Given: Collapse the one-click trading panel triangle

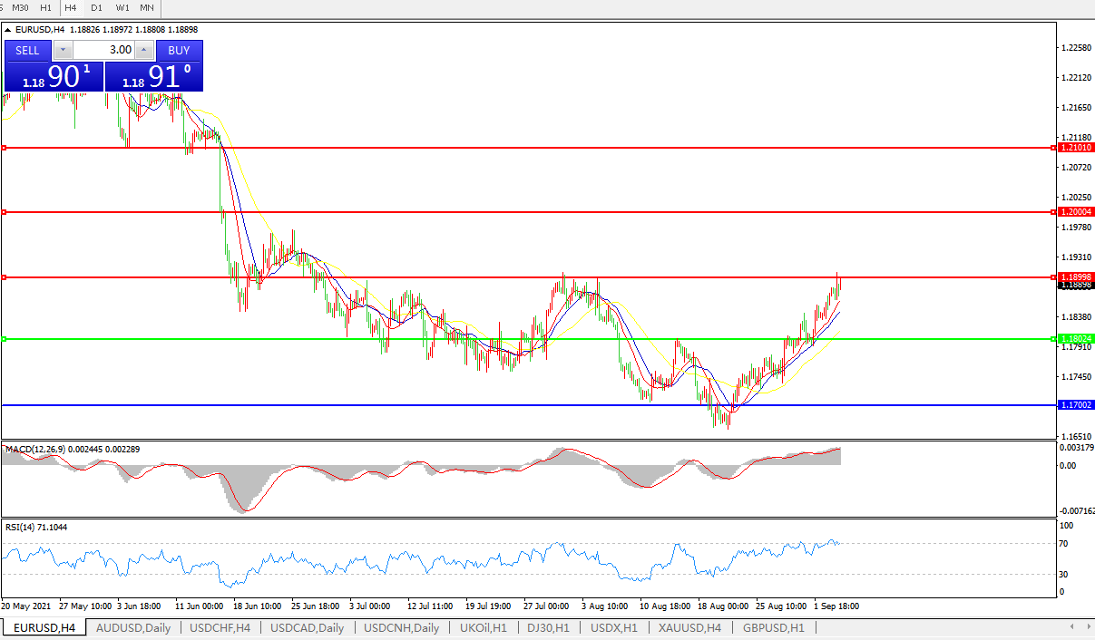Looking at the screenshot, I should 8,29.
